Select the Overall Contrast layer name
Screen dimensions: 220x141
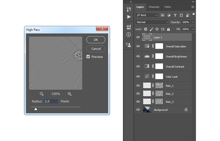(175, 67)
